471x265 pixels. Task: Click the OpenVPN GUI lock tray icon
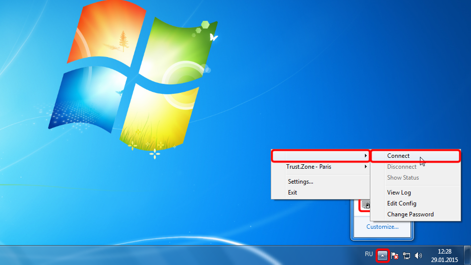(x=366, y=204)
